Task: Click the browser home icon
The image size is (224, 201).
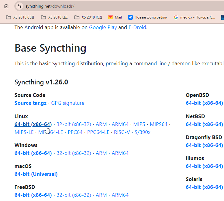Action: [6, 6]
